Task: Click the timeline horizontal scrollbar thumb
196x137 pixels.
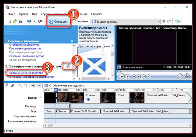Action: click(50, 125)
